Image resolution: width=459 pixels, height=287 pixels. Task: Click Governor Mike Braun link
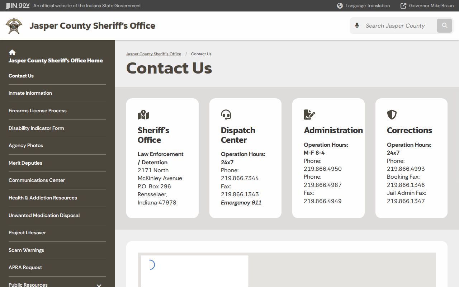431,6
